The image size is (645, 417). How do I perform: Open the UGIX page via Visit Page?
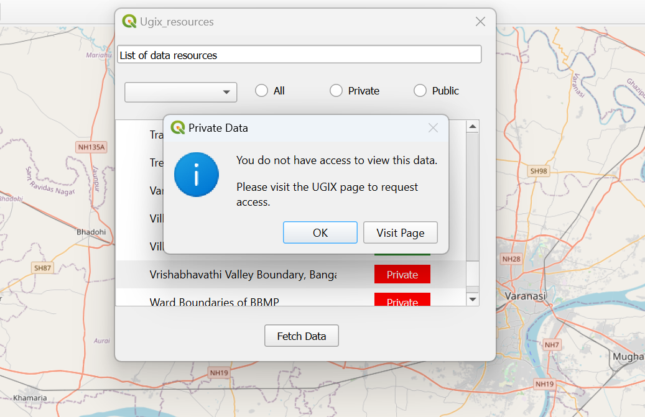pos(400,232)
